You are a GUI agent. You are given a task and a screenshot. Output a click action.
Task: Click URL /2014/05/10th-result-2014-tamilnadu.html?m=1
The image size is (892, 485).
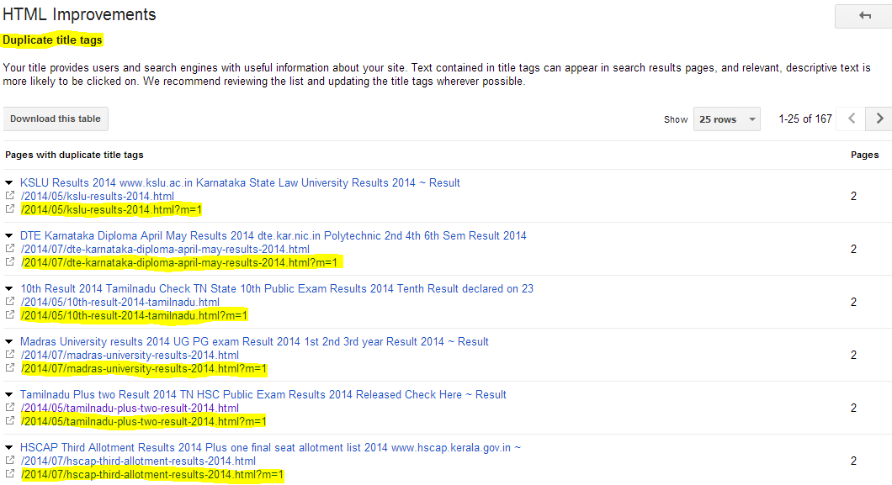click(134, 316)
